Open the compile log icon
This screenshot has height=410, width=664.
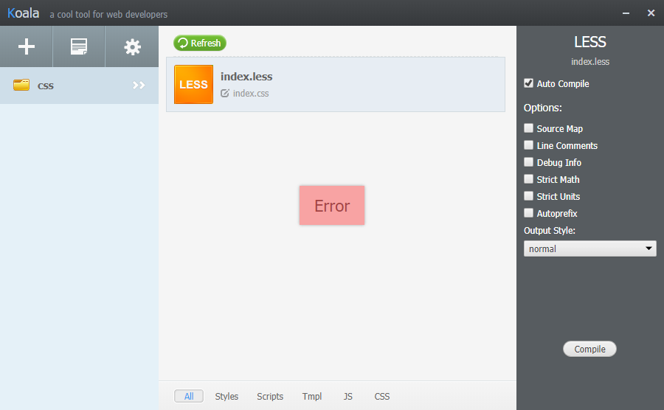79,46
